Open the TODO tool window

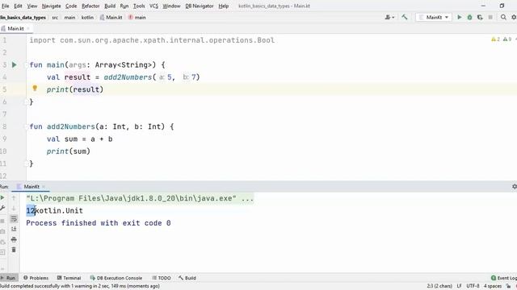tap(162, 278)
